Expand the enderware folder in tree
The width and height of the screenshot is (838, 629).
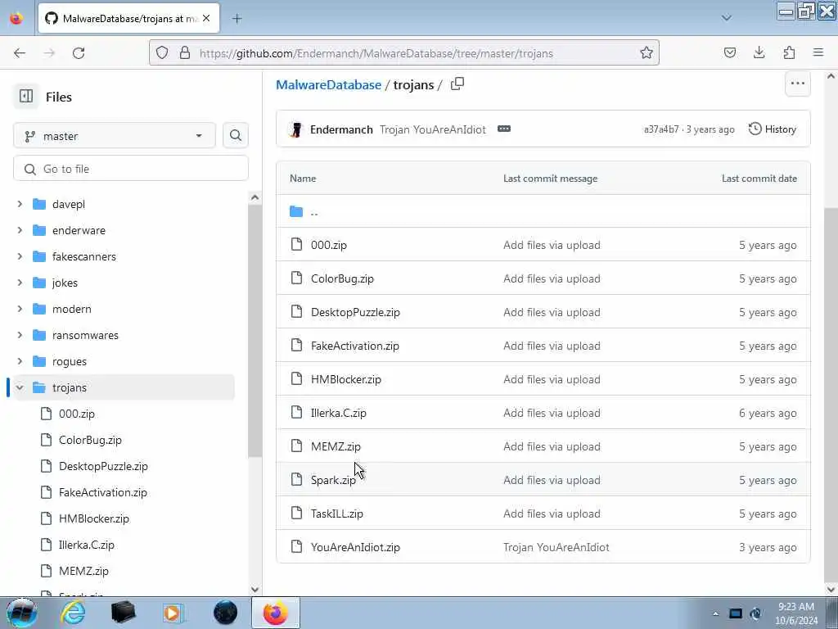(x=20, y=230)
